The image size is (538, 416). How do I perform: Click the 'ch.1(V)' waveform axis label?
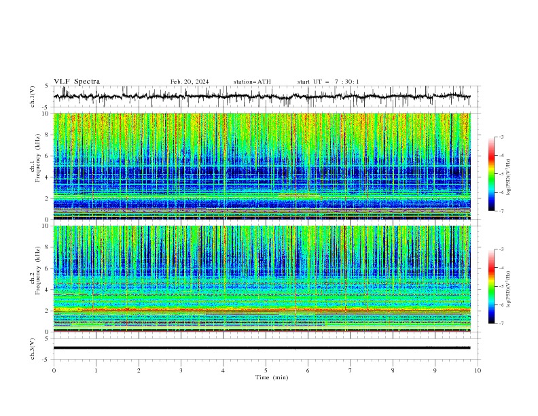33,97
